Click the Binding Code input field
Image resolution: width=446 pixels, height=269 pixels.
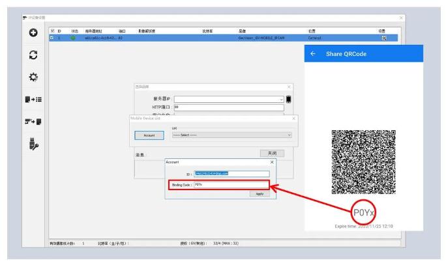231,185
